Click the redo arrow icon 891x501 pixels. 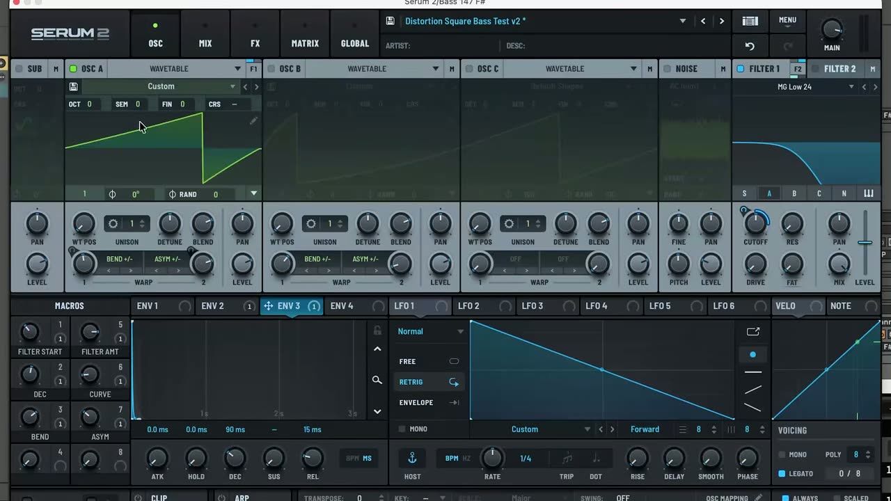[x=788, y=47]
